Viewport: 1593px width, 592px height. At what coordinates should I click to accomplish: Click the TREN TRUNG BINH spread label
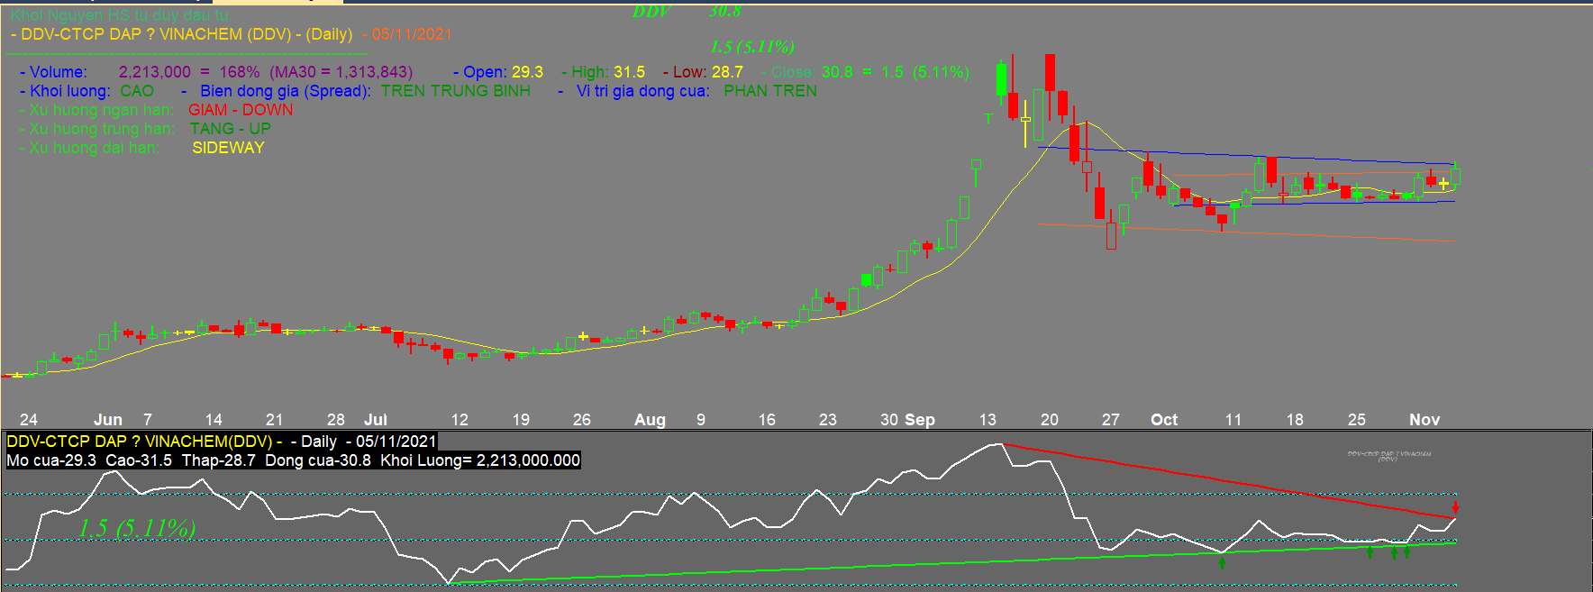pos(455,91)
